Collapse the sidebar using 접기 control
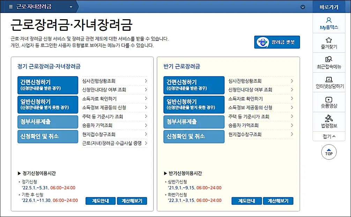 329,136
